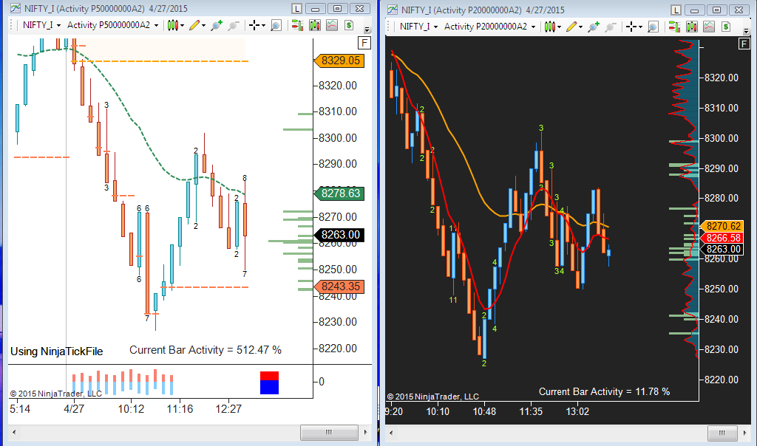This screenshot has width=757, height=446.
Task: Click right chart horizontal scrollbar thumb
Action: [722, 433]
